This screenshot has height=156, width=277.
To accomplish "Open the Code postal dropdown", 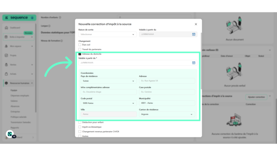I will [x=108, y=103].
